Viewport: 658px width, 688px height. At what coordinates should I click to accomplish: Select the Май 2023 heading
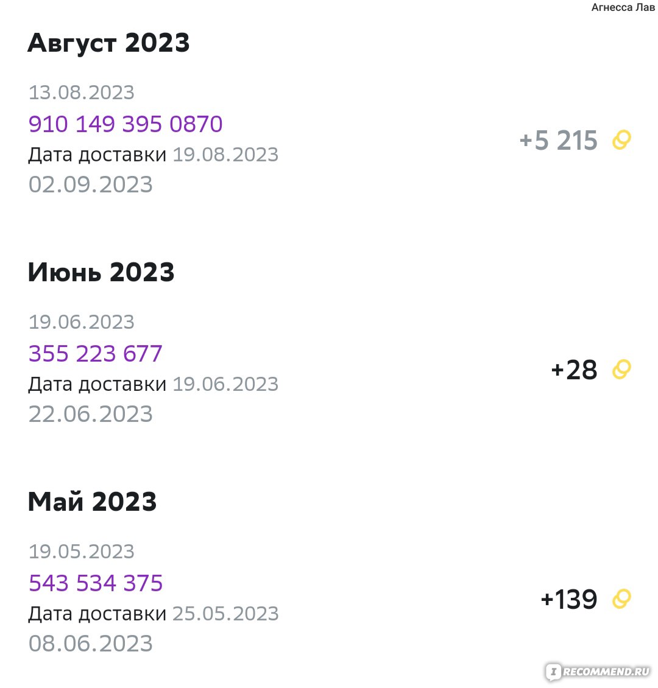[x=92, y=502]
